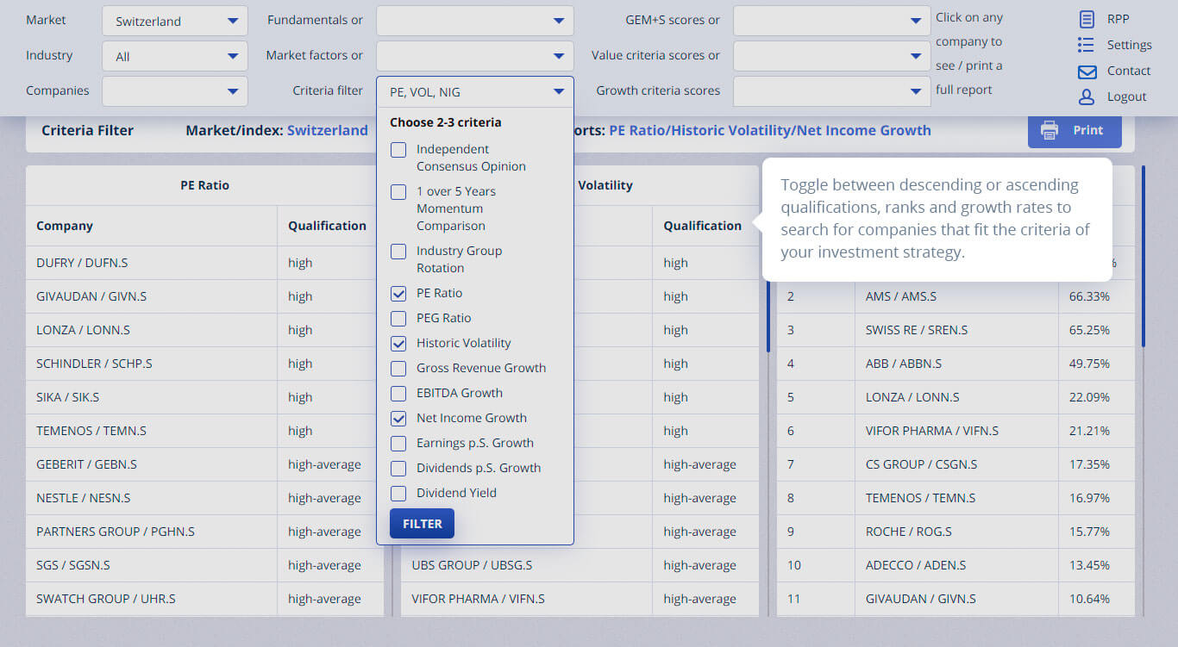Open SWISS RE / SREN.S report
Screen dimensions: 1178x647
point(917,330)
